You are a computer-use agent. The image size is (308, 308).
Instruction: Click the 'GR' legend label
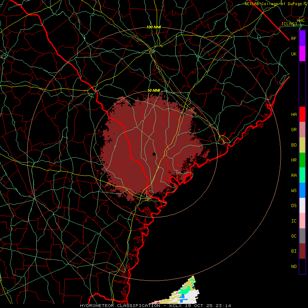294,130
